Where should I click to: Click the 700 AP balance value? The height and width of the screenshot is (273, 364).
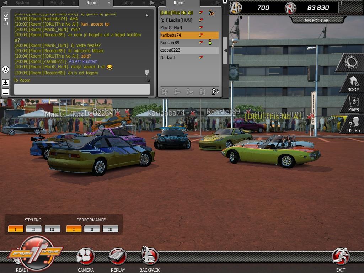pyautogui.click(x=263, y=8)
